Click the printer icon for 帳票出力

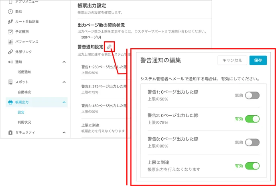10,102
